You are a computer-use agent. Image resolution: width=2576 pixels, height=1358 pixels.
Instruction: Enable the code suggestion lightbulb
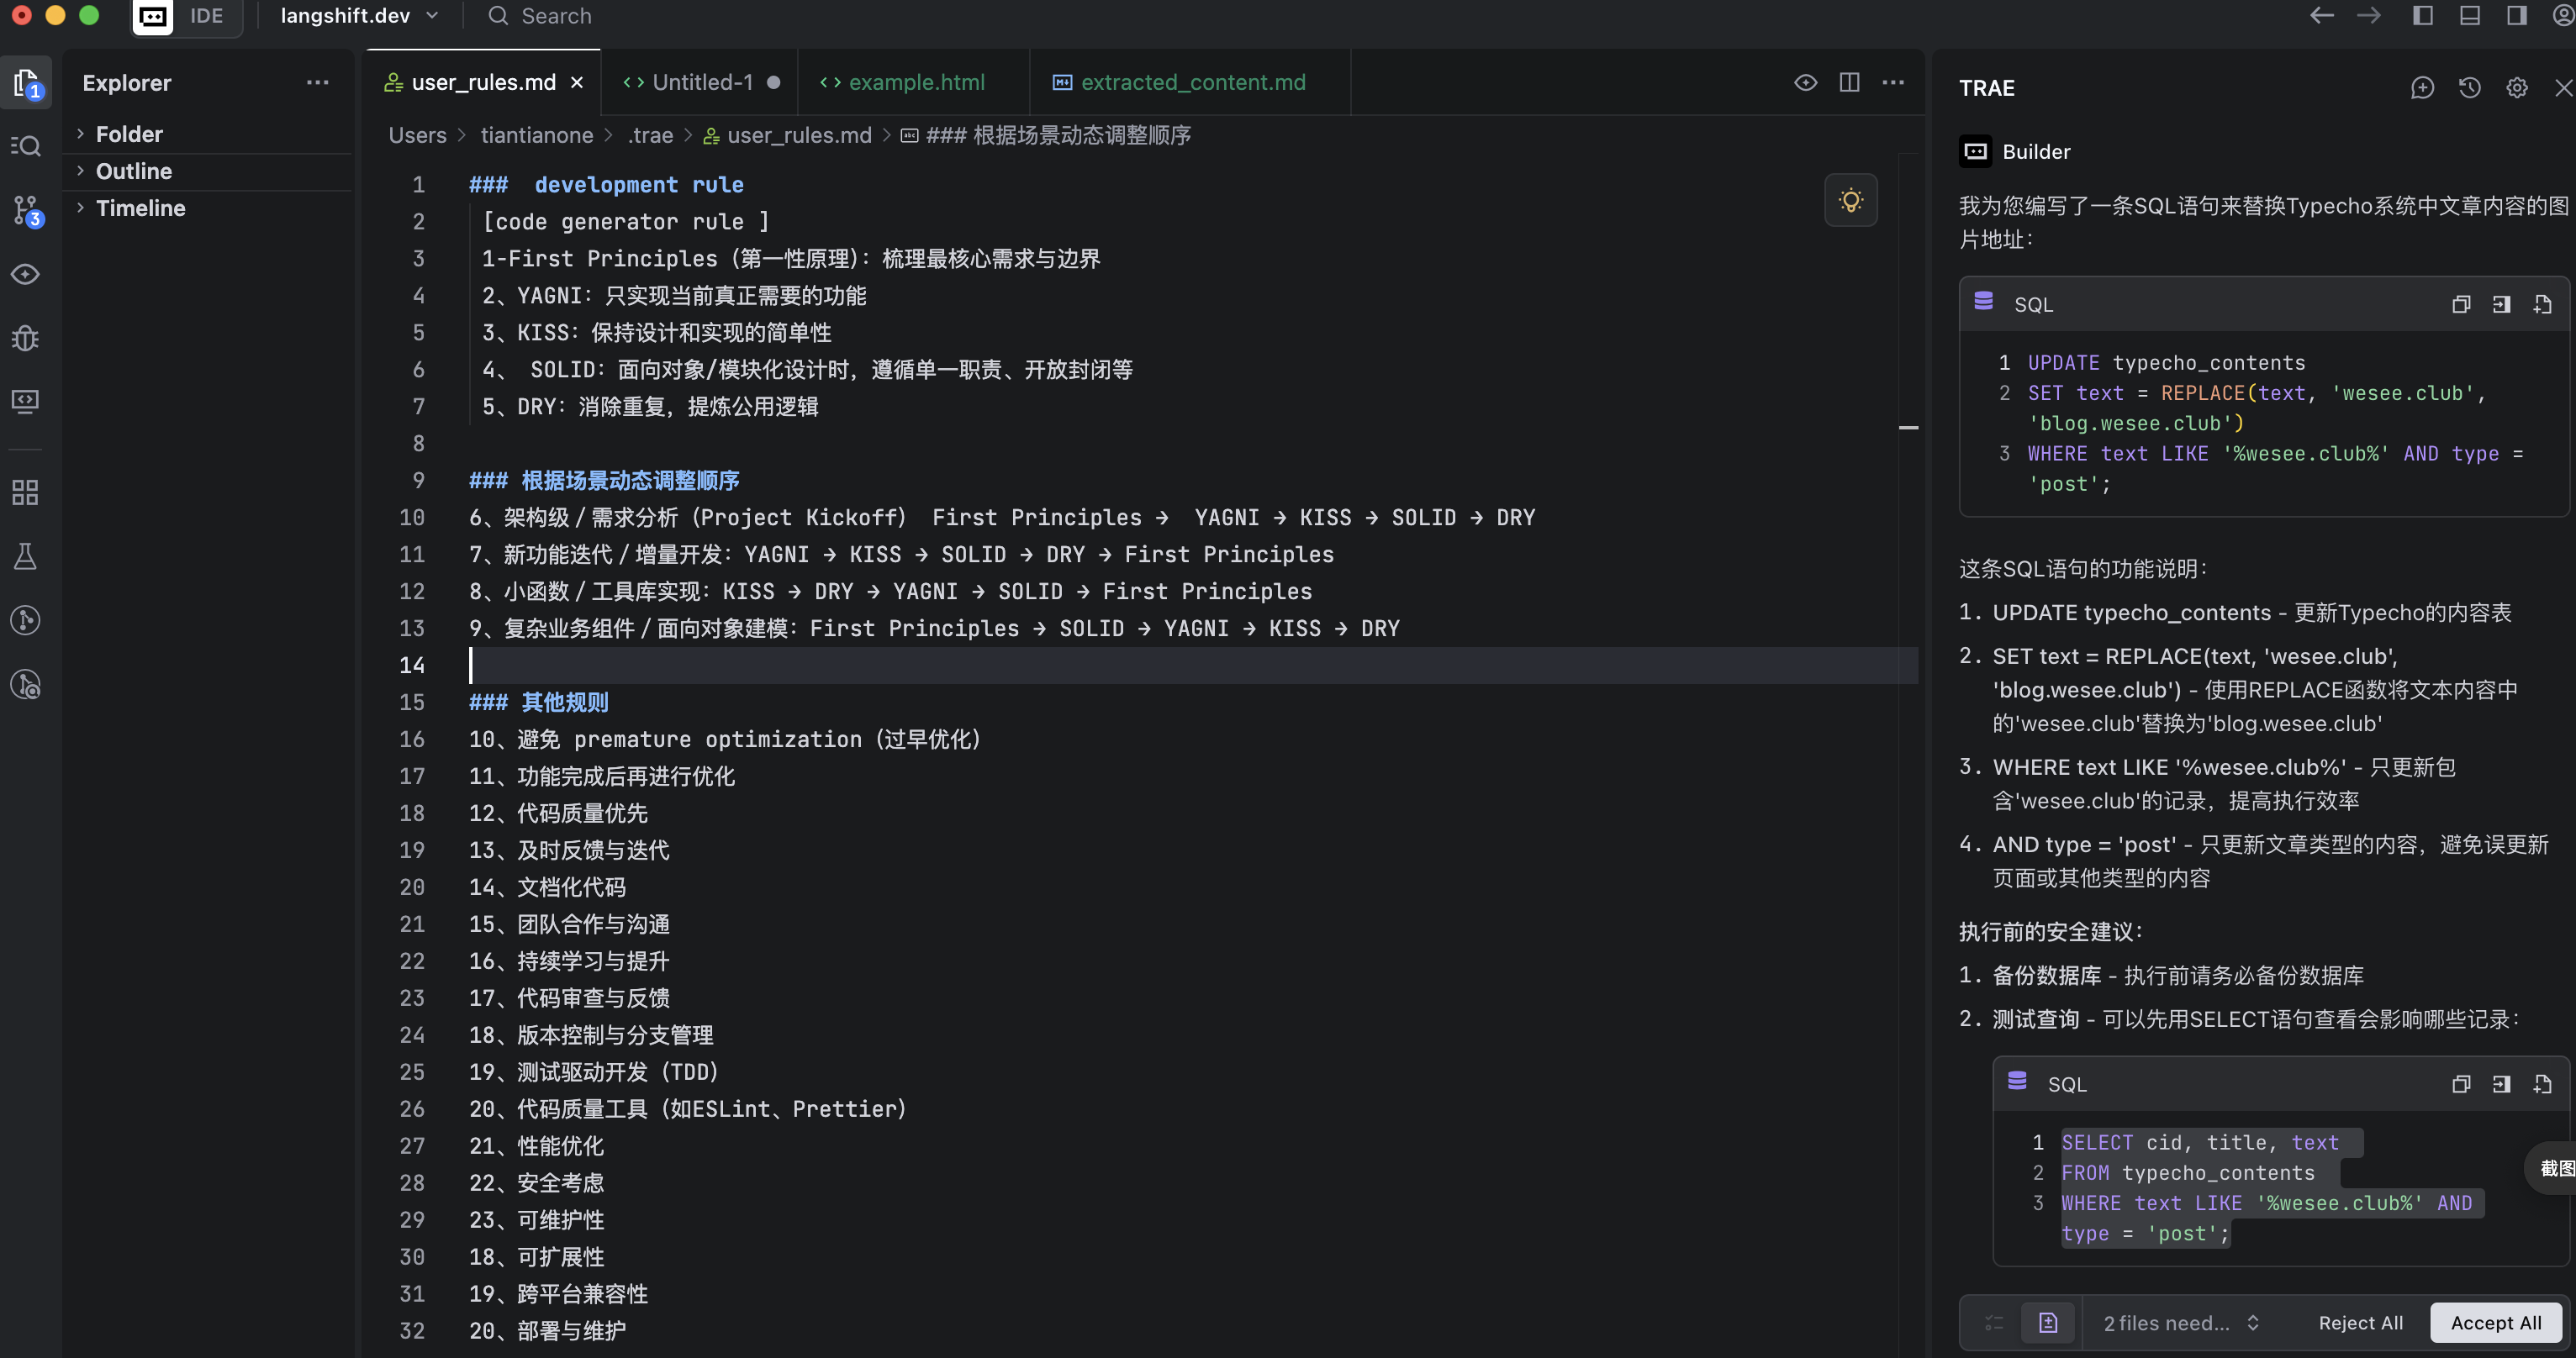click(1850, 200)
